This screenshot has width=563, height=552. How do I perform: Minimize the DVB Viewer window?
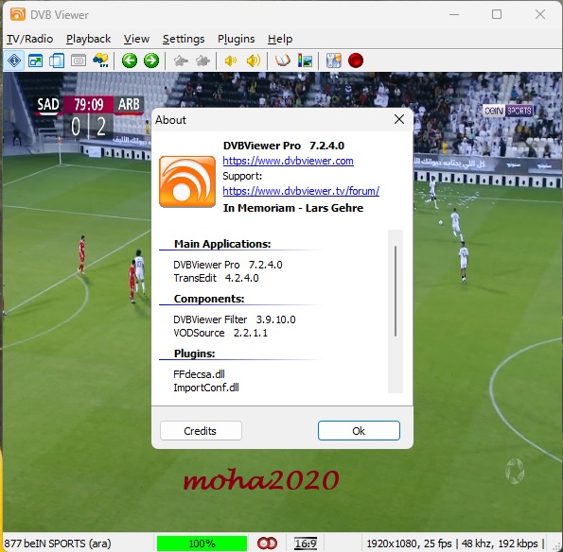[x=454, y=14]
